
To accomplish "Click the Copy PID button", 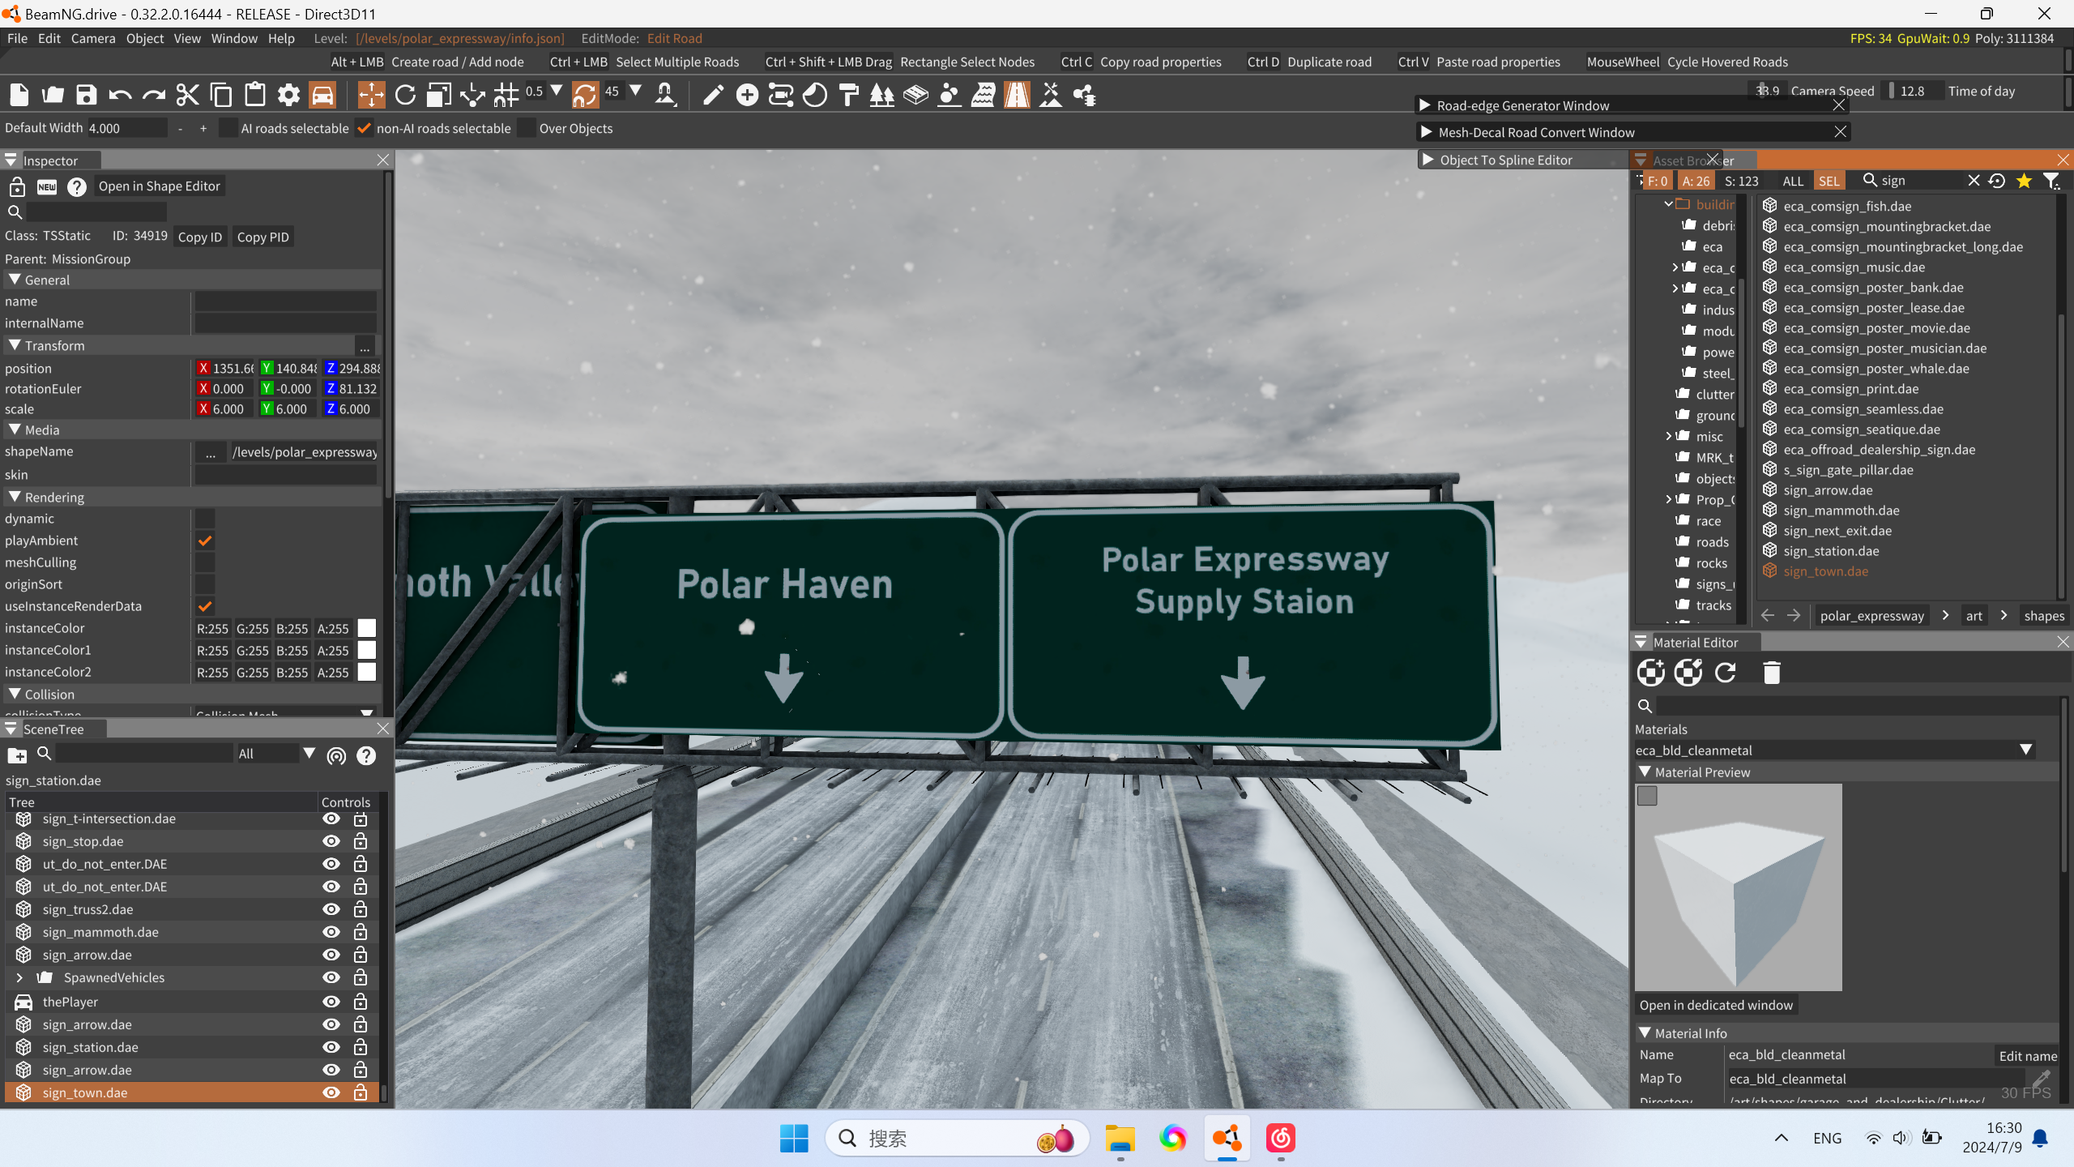I will 262,237.
